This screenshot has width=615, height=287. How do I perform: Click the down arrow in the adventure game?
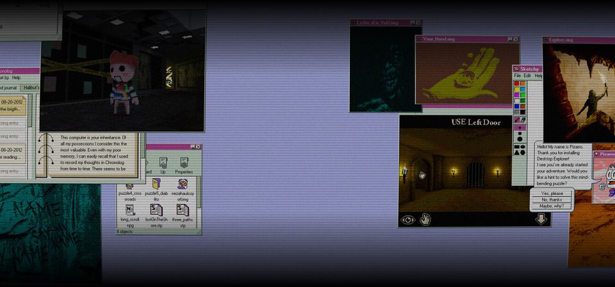541,220
